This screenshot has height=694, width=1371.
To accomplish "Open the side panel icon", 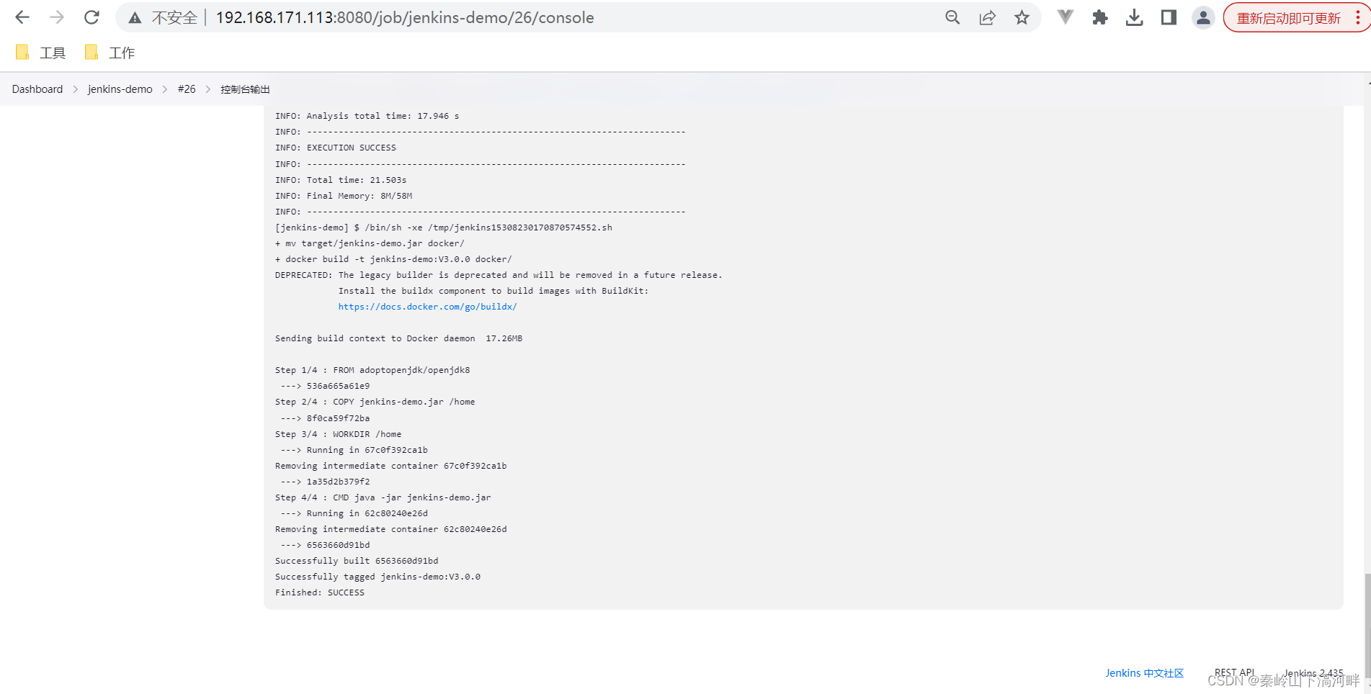I will pyautogui.click(x=1169, y=17).
